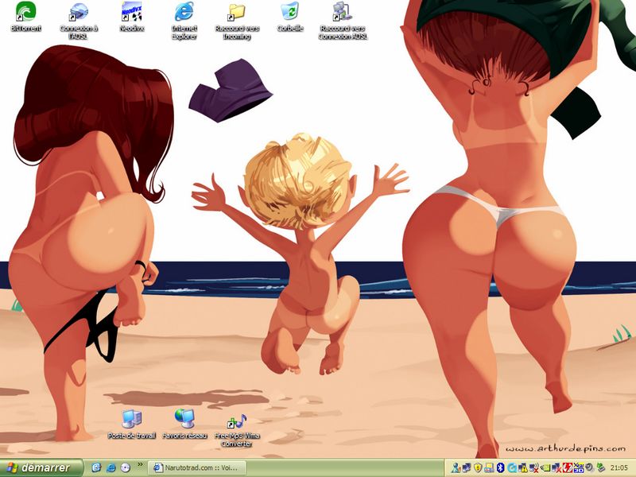The height and width of the screenshot is (477, 636).
Task: Select the Internet Explorer desktop icon
Action: click(x=184, y=21)
